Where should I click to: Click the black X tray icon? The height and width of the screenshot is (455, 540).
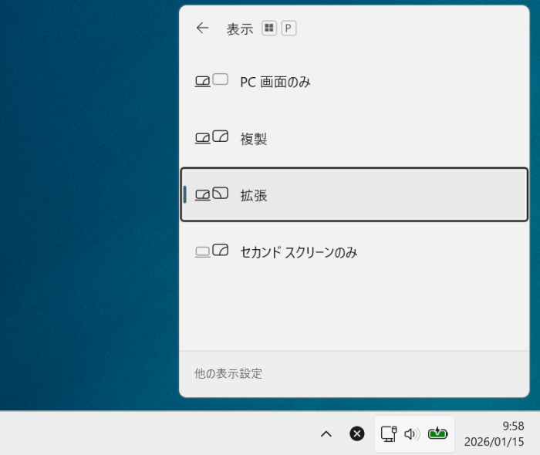pos(357,433)
